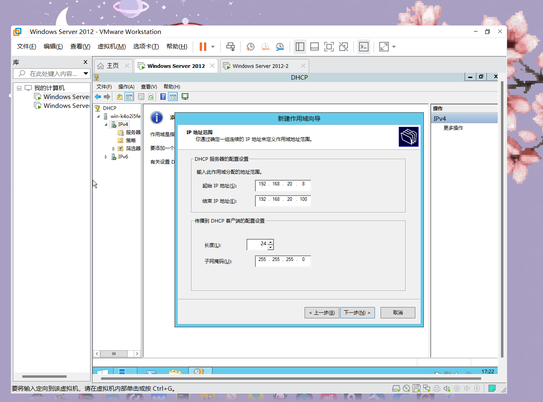
Task: Increase the 长度 value with up arrow
Action: click(x=271, y=242)
